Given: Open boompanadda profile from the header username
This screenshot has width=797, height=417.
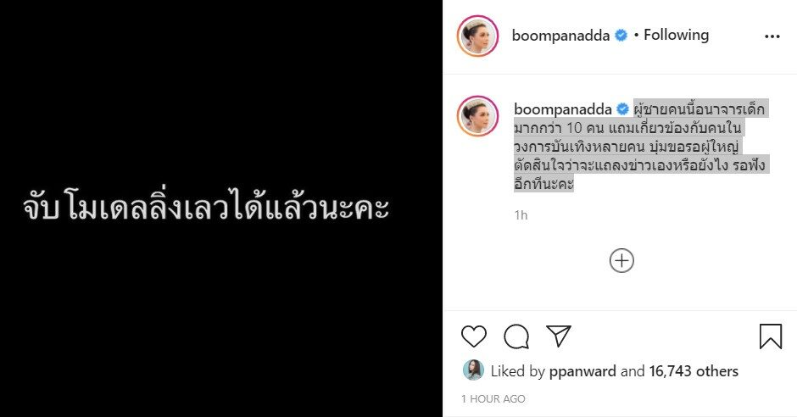Looking at the screenshot, I should (x=560, y=36).
